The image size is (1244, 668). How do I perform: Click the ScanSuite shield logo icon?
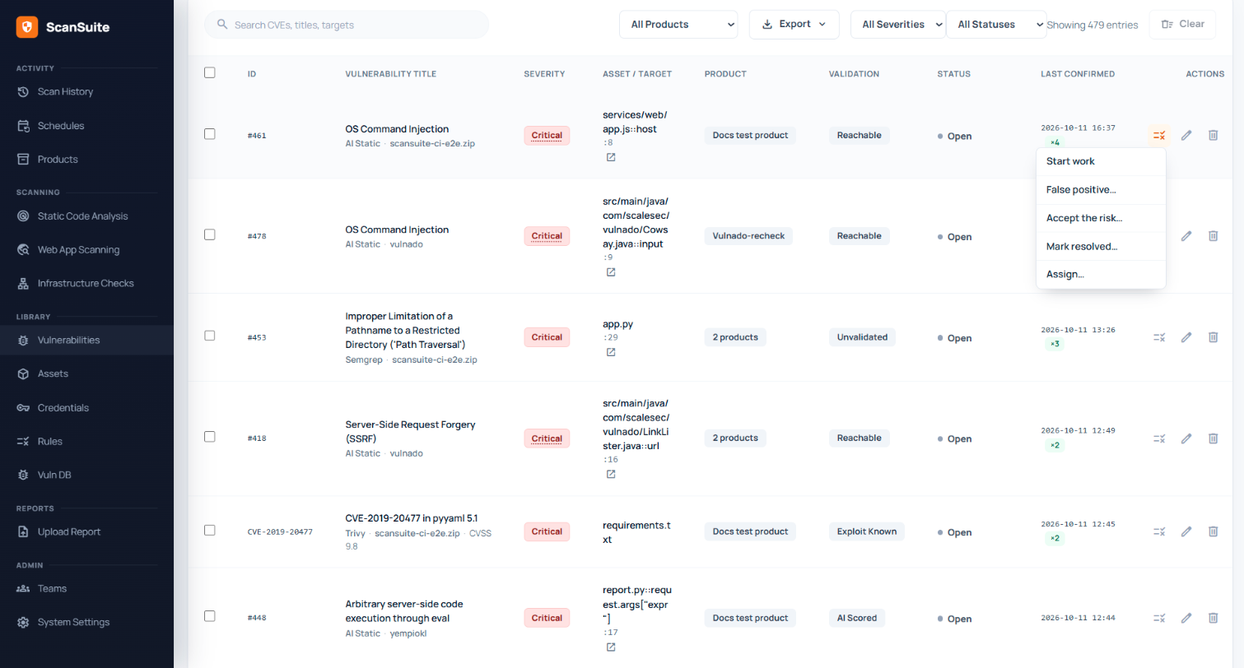(27, 27)
